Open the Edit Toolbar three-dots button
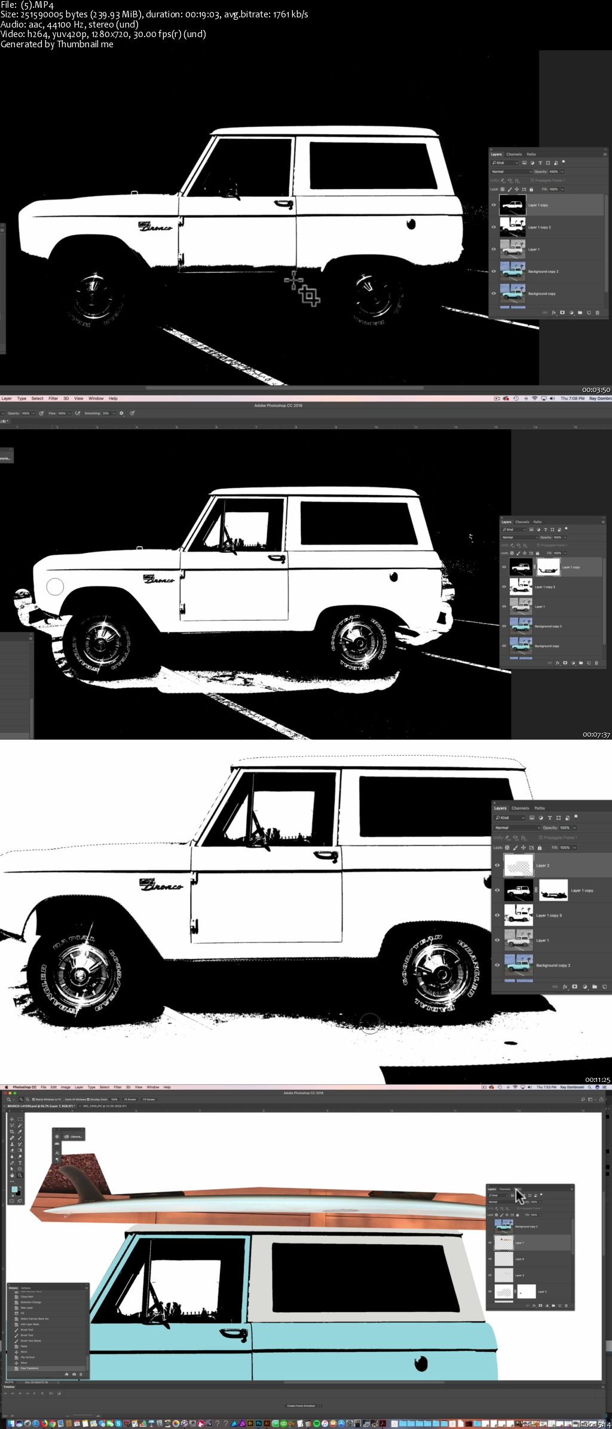Image resolution: width=612 pixels, height=1429 pixels. click(12, 1181)
